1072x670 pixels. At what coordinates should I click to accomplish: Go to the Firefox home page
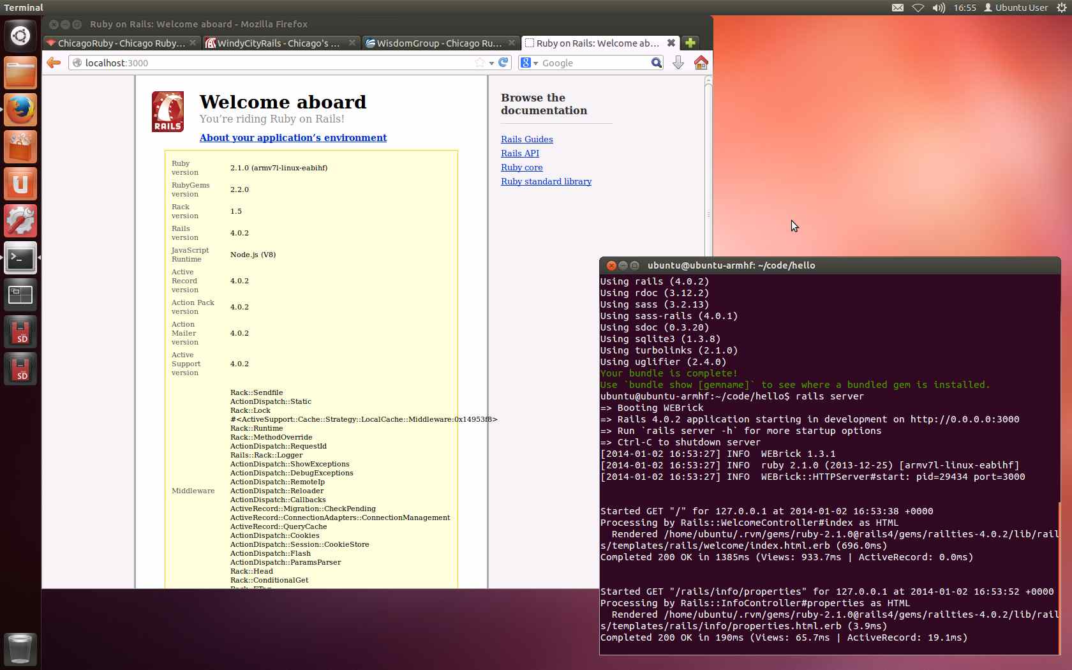pyautogui.click(x=701, y=63)
